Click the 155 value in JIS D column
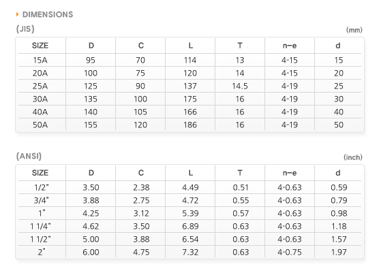The image size is (379, 273). pos(91,125)
